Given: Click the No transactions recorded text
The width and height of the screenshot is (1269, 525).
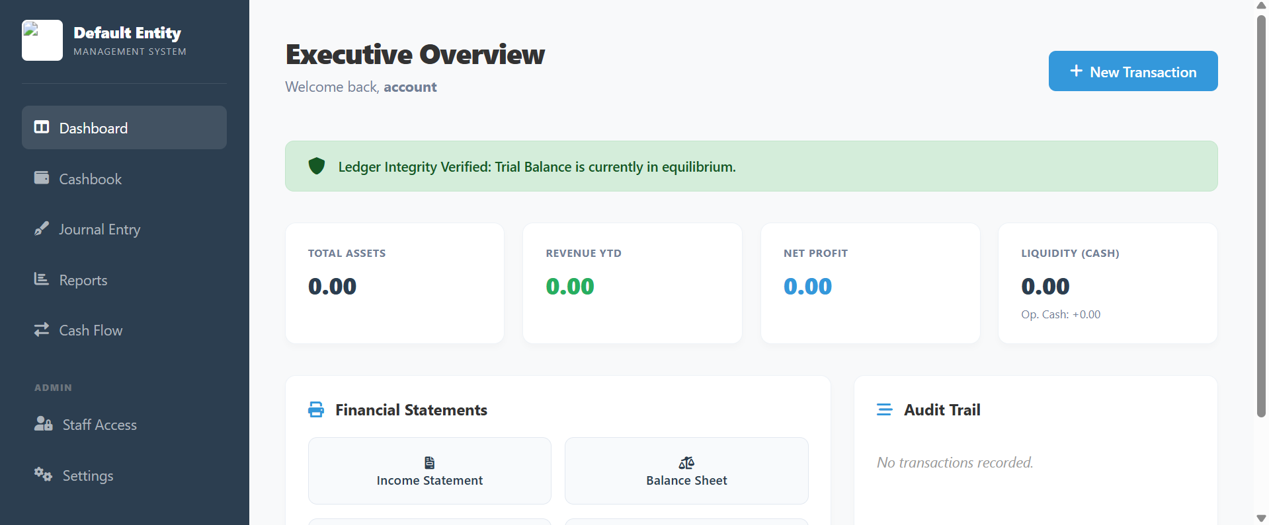Looking at the screenshot, I should pos(955,462).
